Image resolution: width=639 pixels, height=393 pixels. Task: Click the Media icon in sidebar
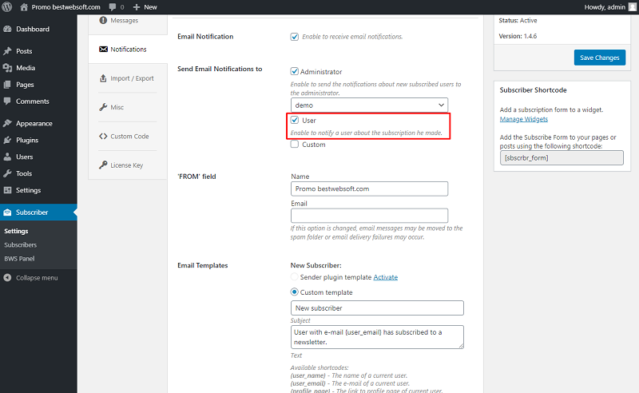coord(7,68)
